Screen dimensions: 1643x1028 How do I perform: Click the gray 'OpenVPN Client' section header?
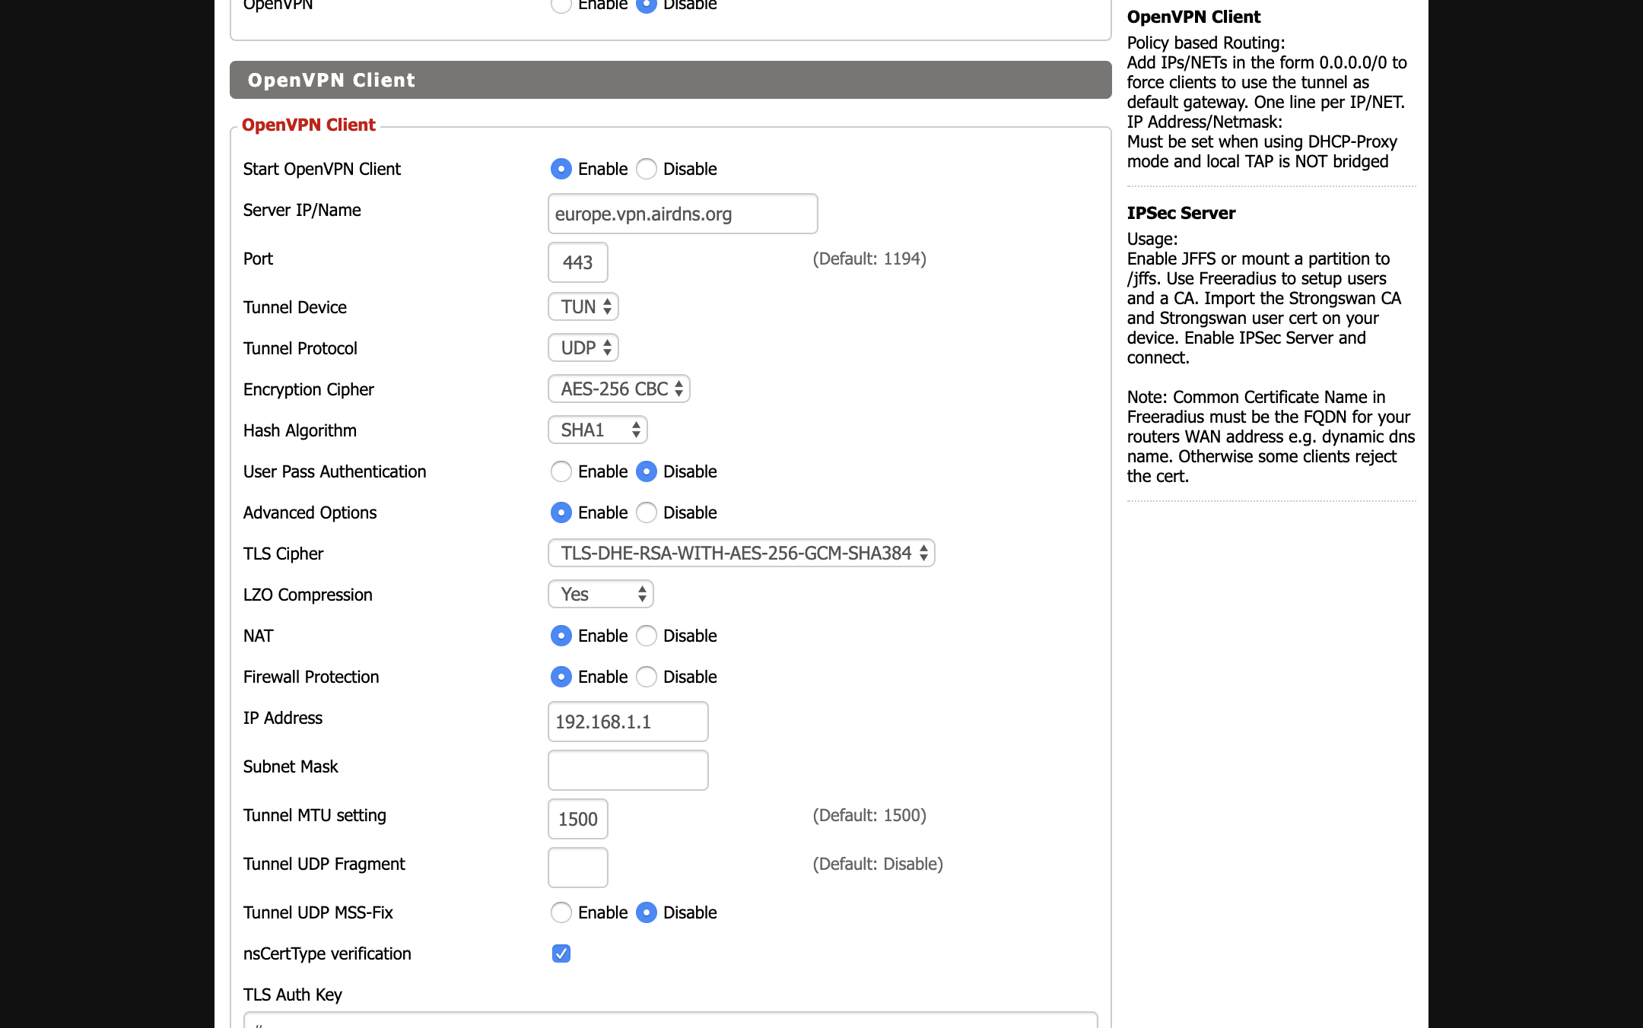(670, 80)
